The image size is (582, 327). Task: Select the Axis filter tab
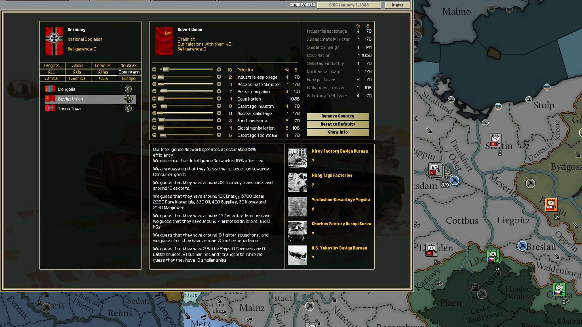[77, 72]
